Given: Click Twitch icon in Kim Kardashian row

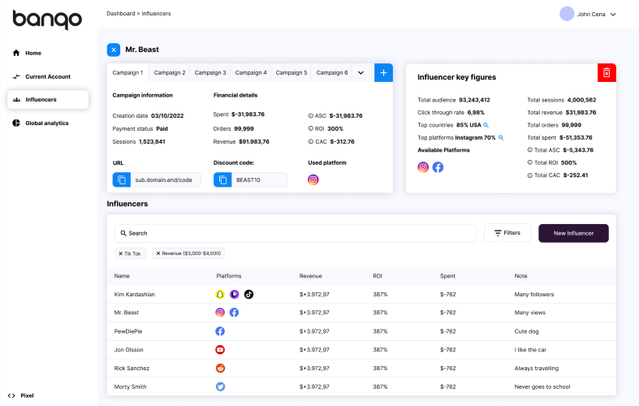Looking at the screenshot, I should coord(235,294).
